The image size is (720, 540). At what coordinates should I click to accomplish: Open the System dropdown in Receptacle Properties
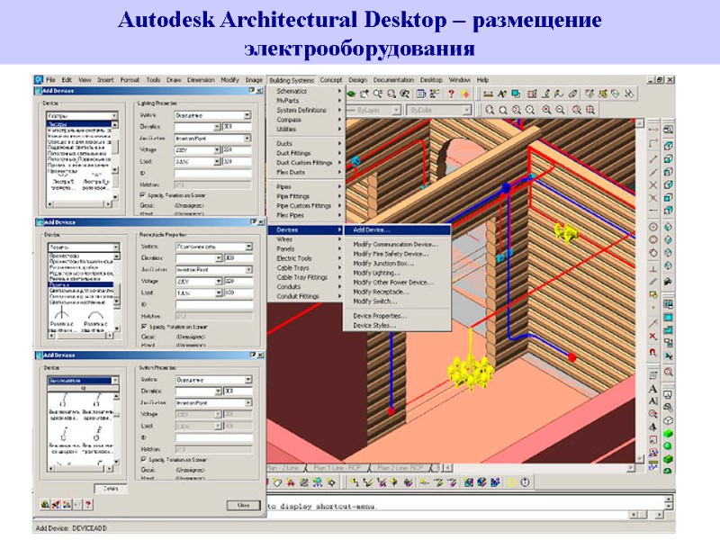(x=248, y=247)
